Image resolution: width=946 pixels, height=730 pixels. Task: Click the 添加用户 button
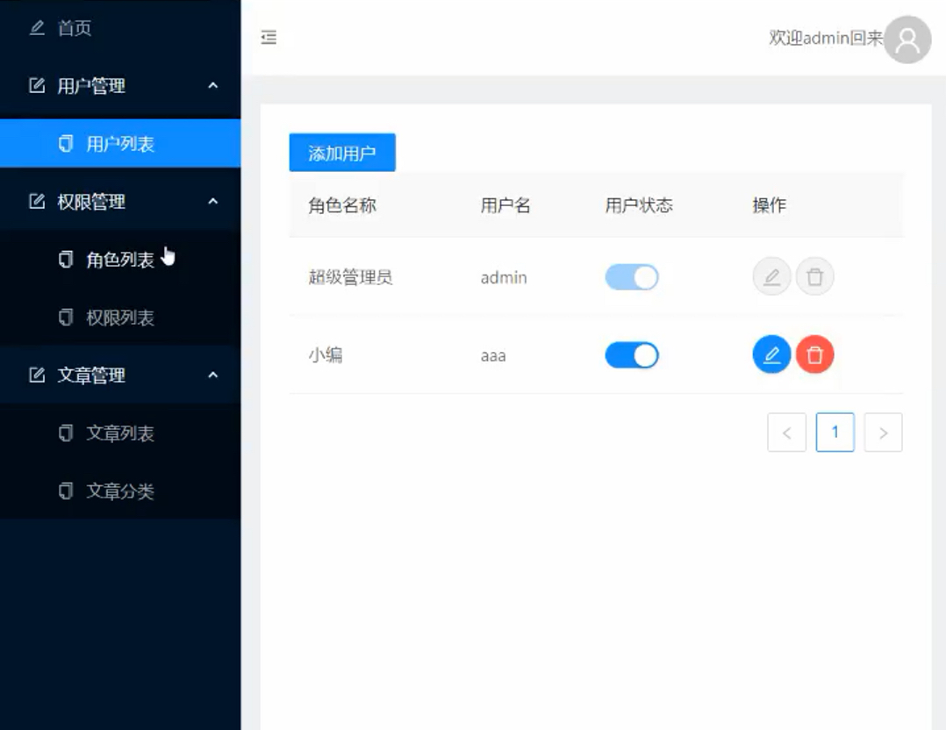[342, 153]
